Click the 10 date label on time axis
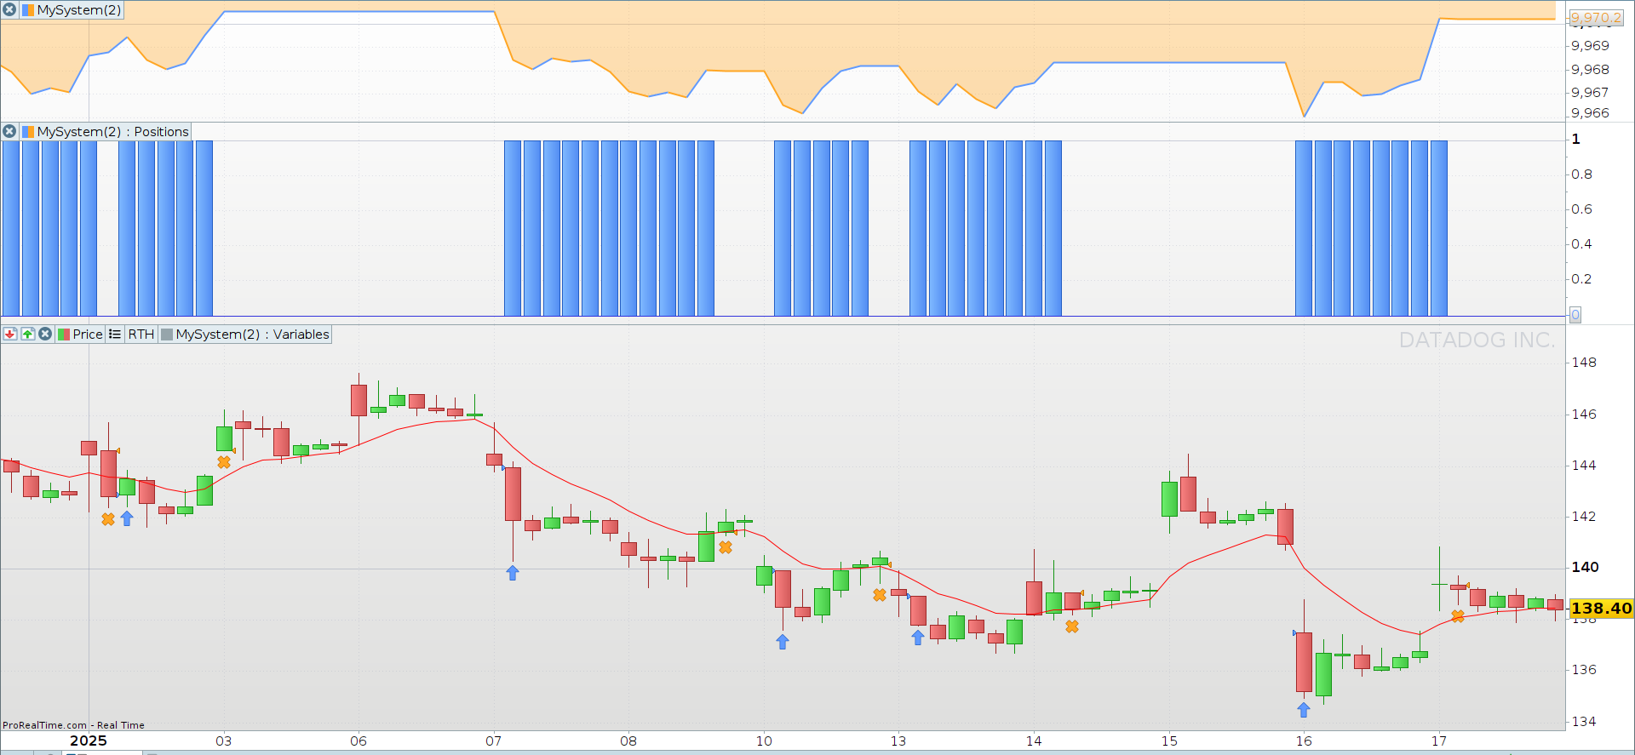The height and width of the screenshot is (755, 1635). pos(764,741)
